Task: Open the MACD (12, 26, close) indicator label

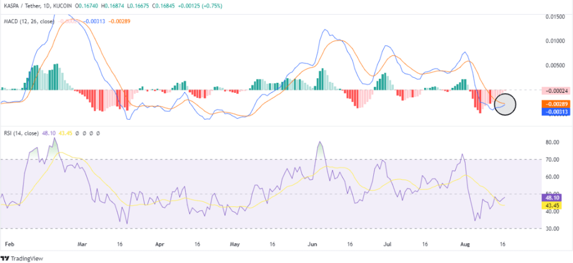Action: (29, 22)
